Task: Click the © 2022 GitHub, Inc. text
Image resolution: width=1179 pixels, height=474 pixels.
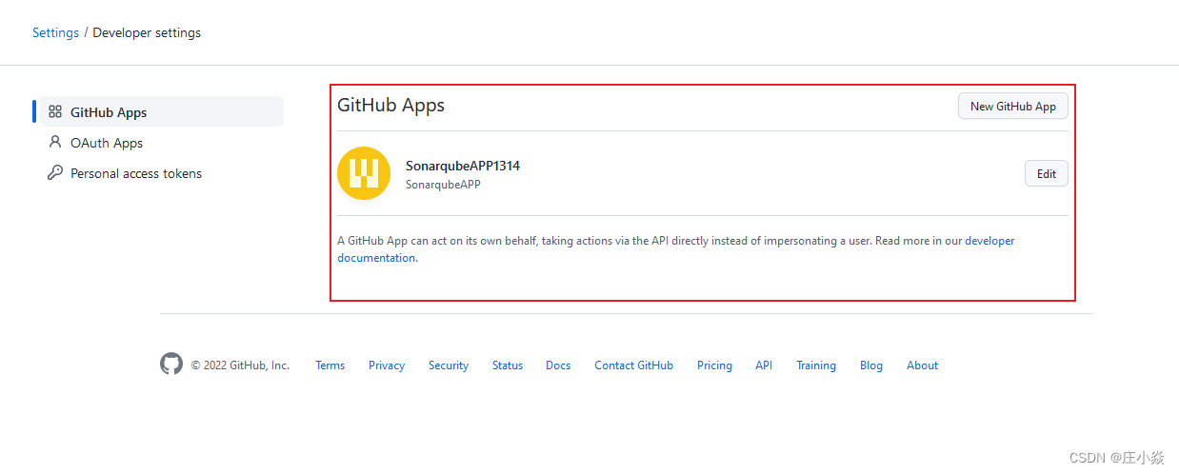Action: tap(240, 365)
